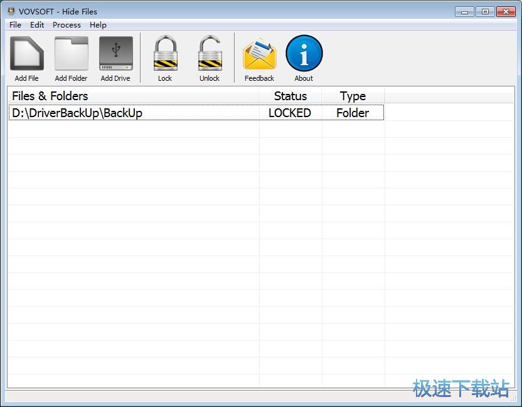The width and height of the screenshot is (522, 407).
Task: Open the File menu
Action: pos(15,25)
